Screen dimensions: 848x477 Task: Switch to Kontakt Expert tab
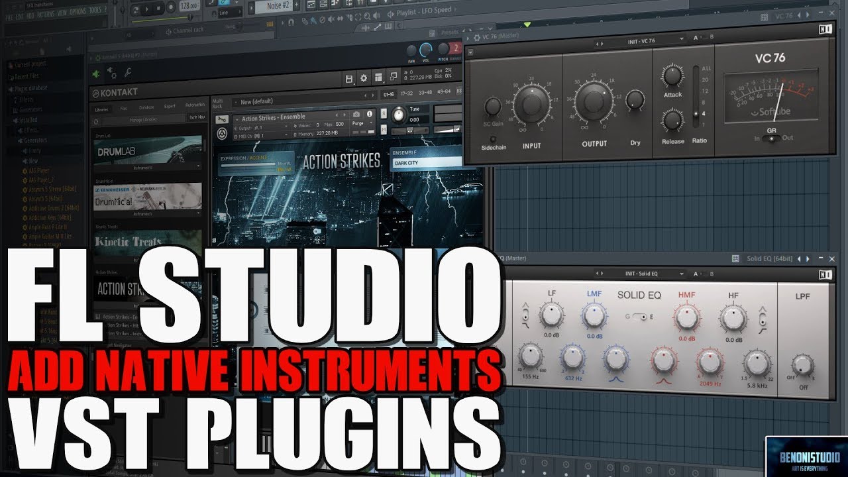(x=170, y=106)
